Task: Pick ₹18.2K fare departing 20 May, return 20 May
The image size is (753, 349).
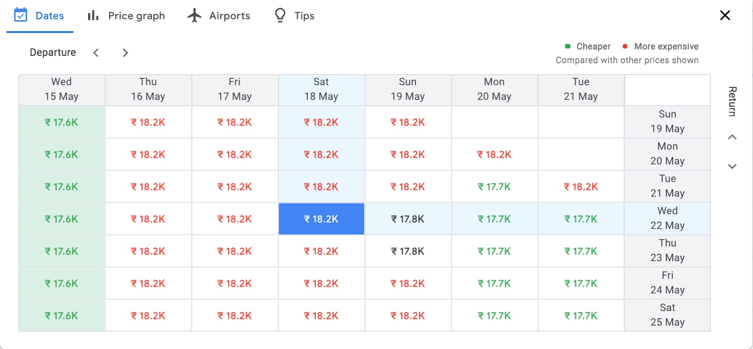Action: tap(494, 154)
